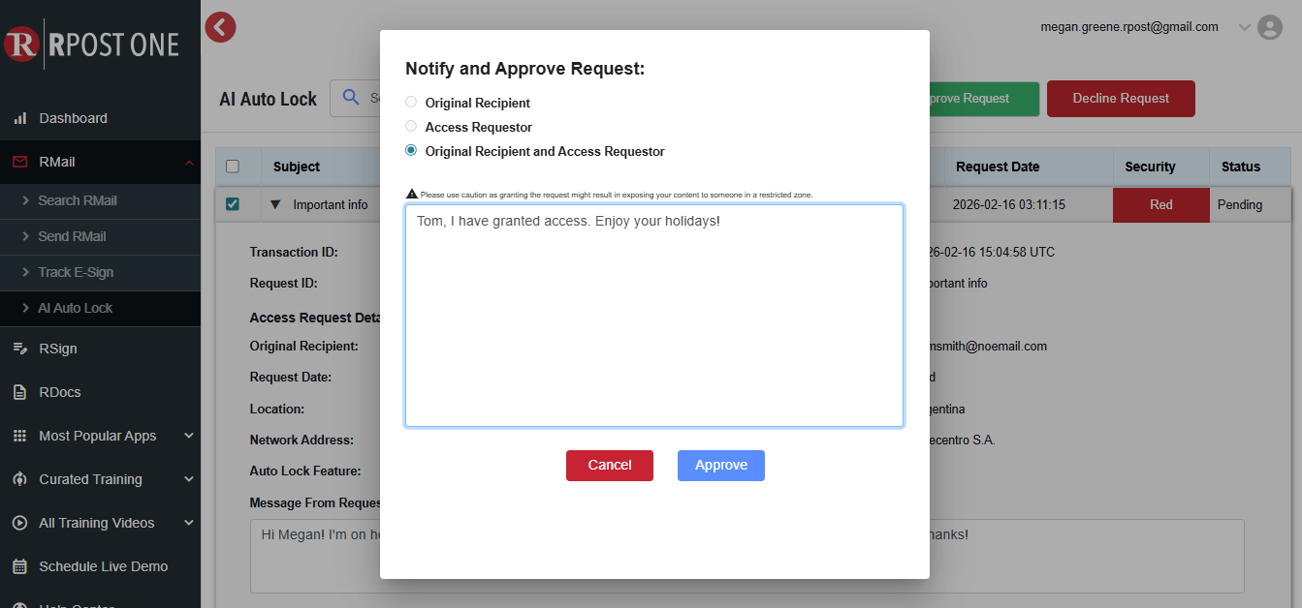This screenshot has width=1302, height=608.
Task: Select the Original Recipient radio option
Action: [x=411, y=103]
